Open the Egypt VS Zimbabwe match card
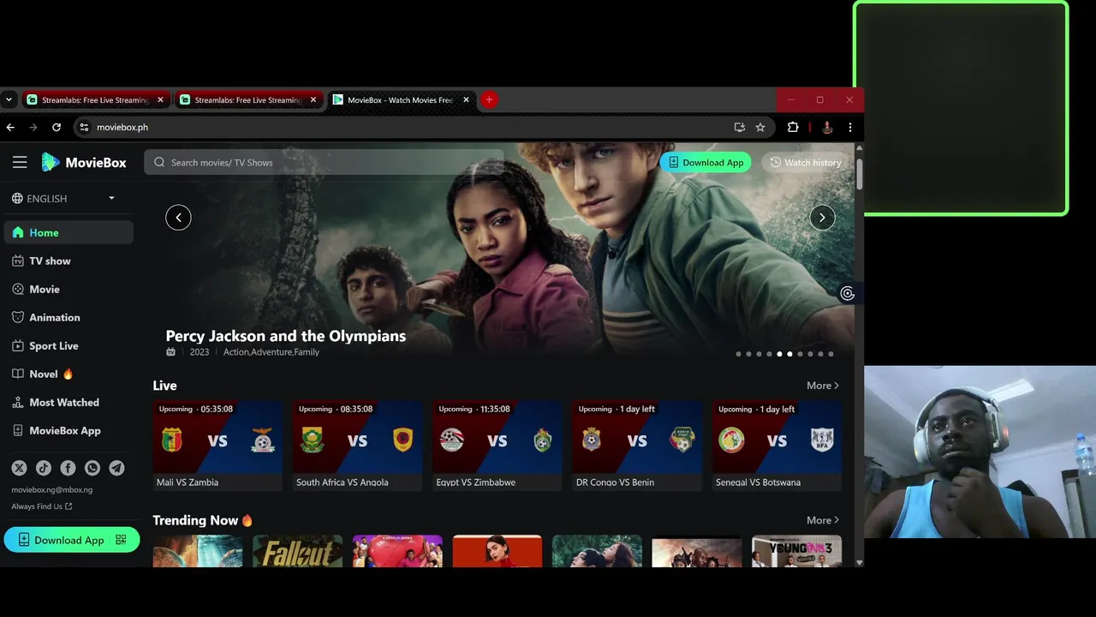 pyautogui.click(x=497, y=446)
